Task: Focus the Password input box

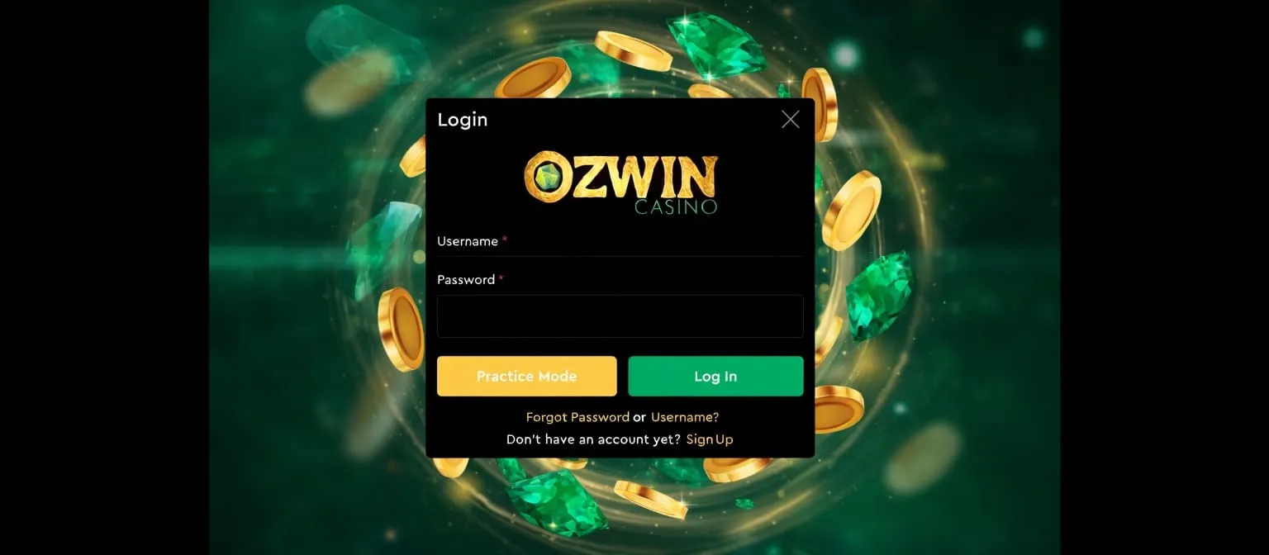Action: [620, 316]
